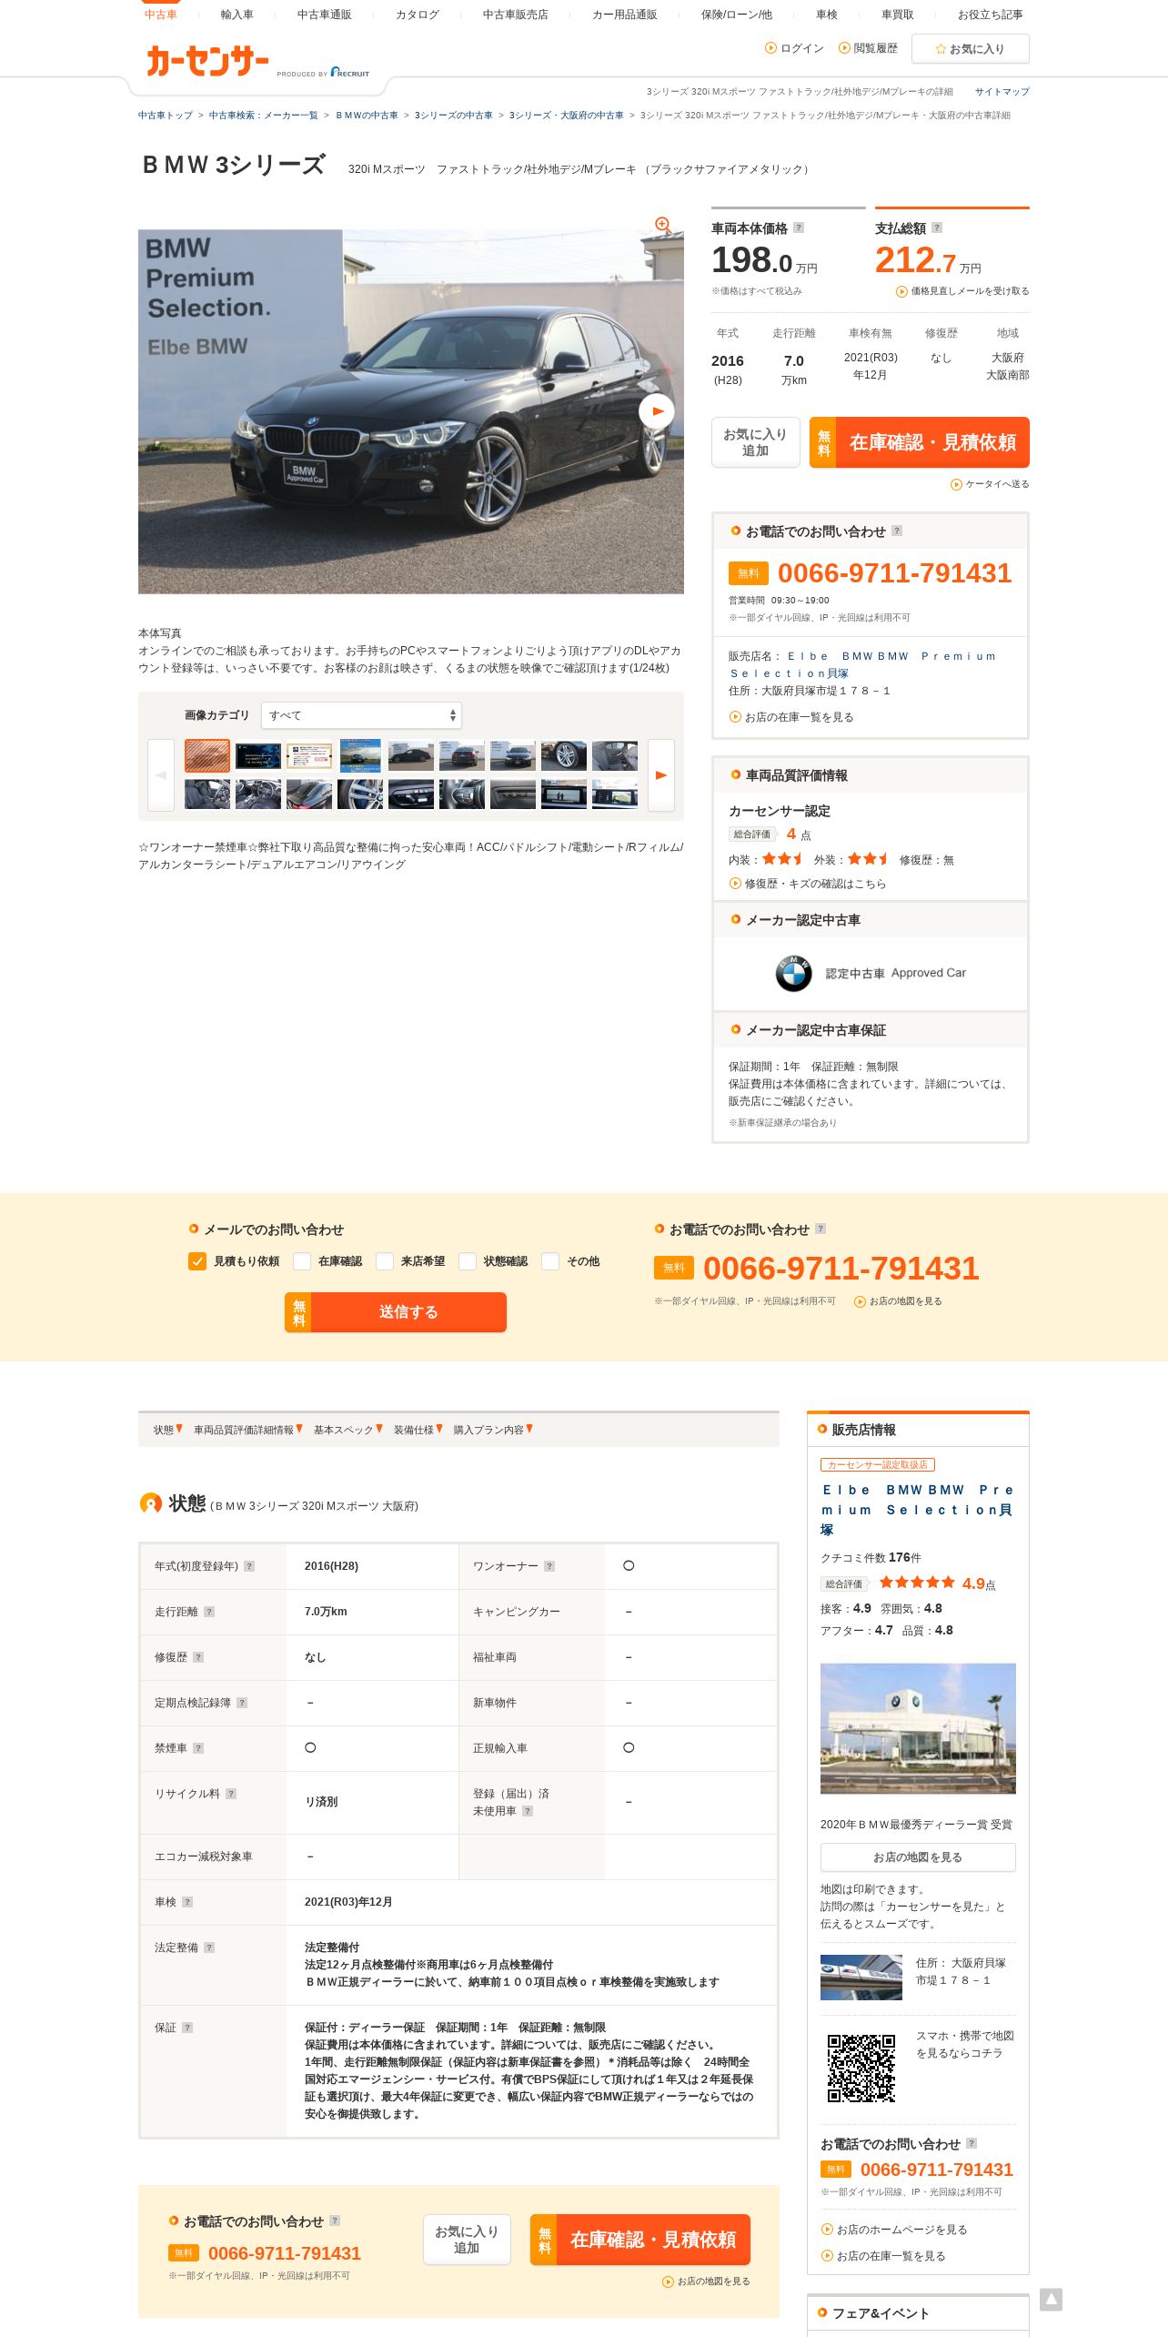Jump to 状態 section anchor
This screenshot has height=2337, width=1168.
coord(168,1430)
